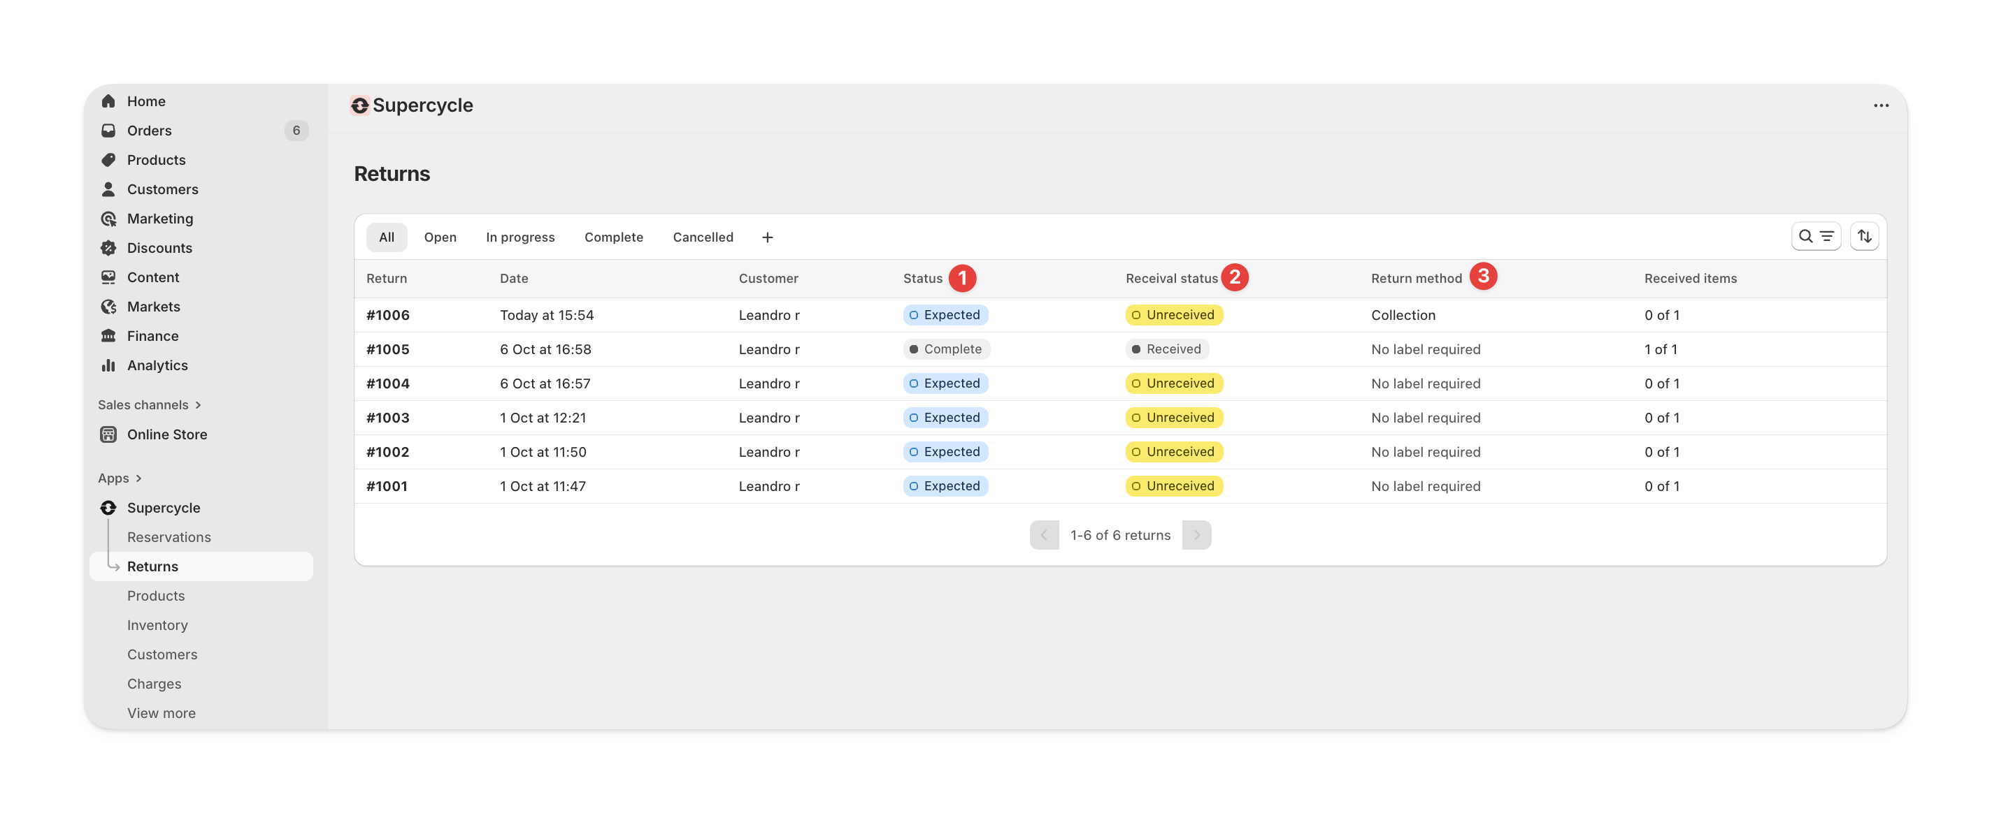Open the search and filter icon
Viewport: 1992px width, 813px height.
tap(1816, 235)
